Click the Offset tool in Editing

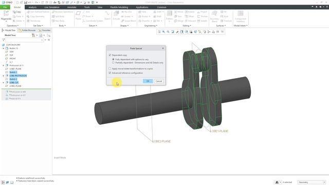[x=190, y=16]
